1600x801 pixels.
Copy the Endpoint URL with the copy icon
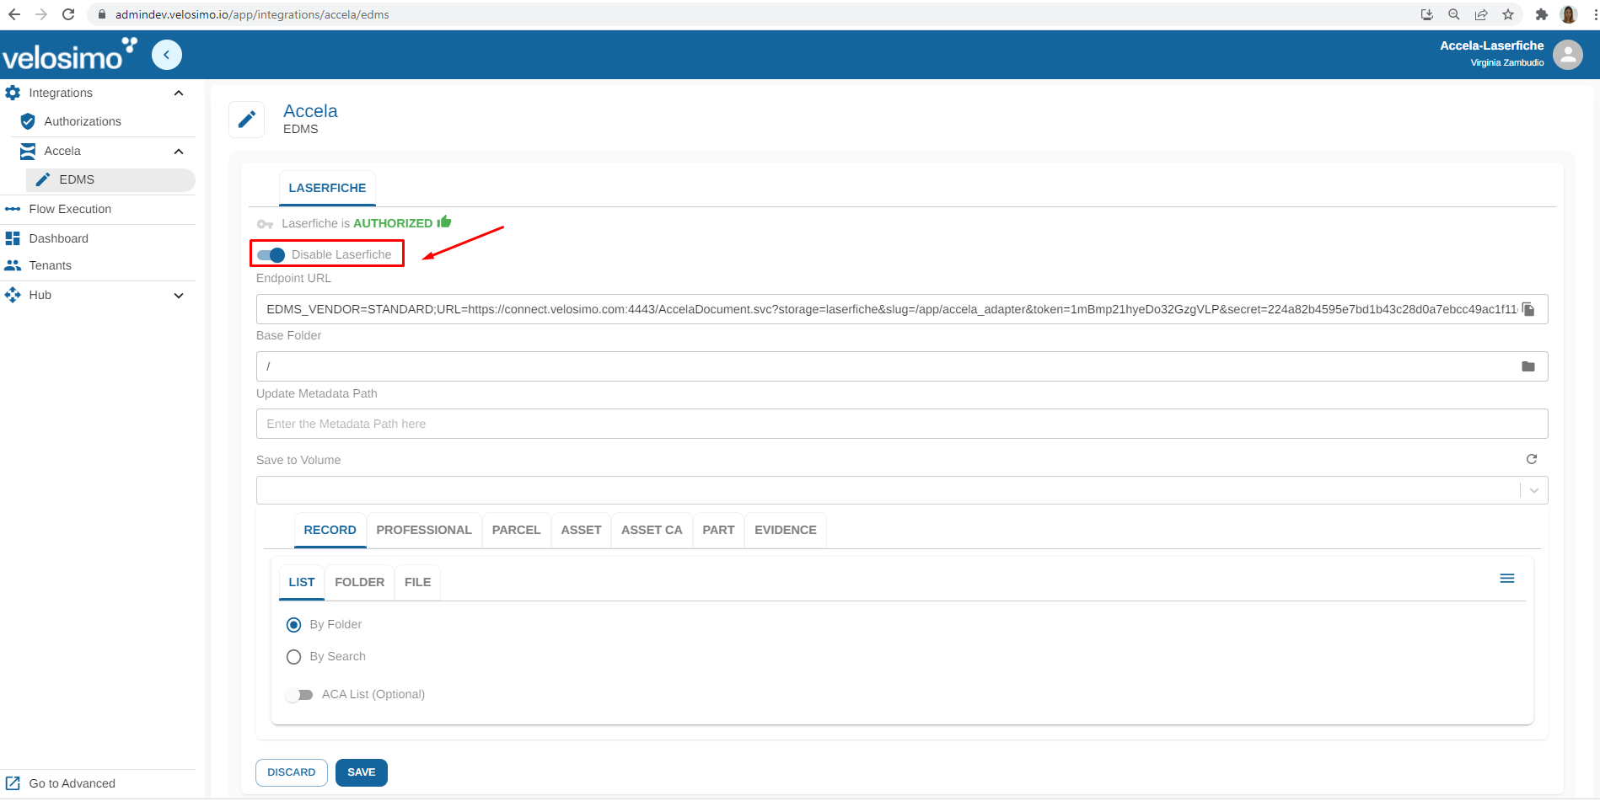click(1528, 309)
